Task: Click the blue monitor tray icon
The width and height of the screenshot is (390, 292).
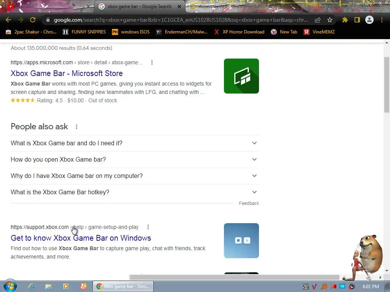Action: [x=342, y=287]
